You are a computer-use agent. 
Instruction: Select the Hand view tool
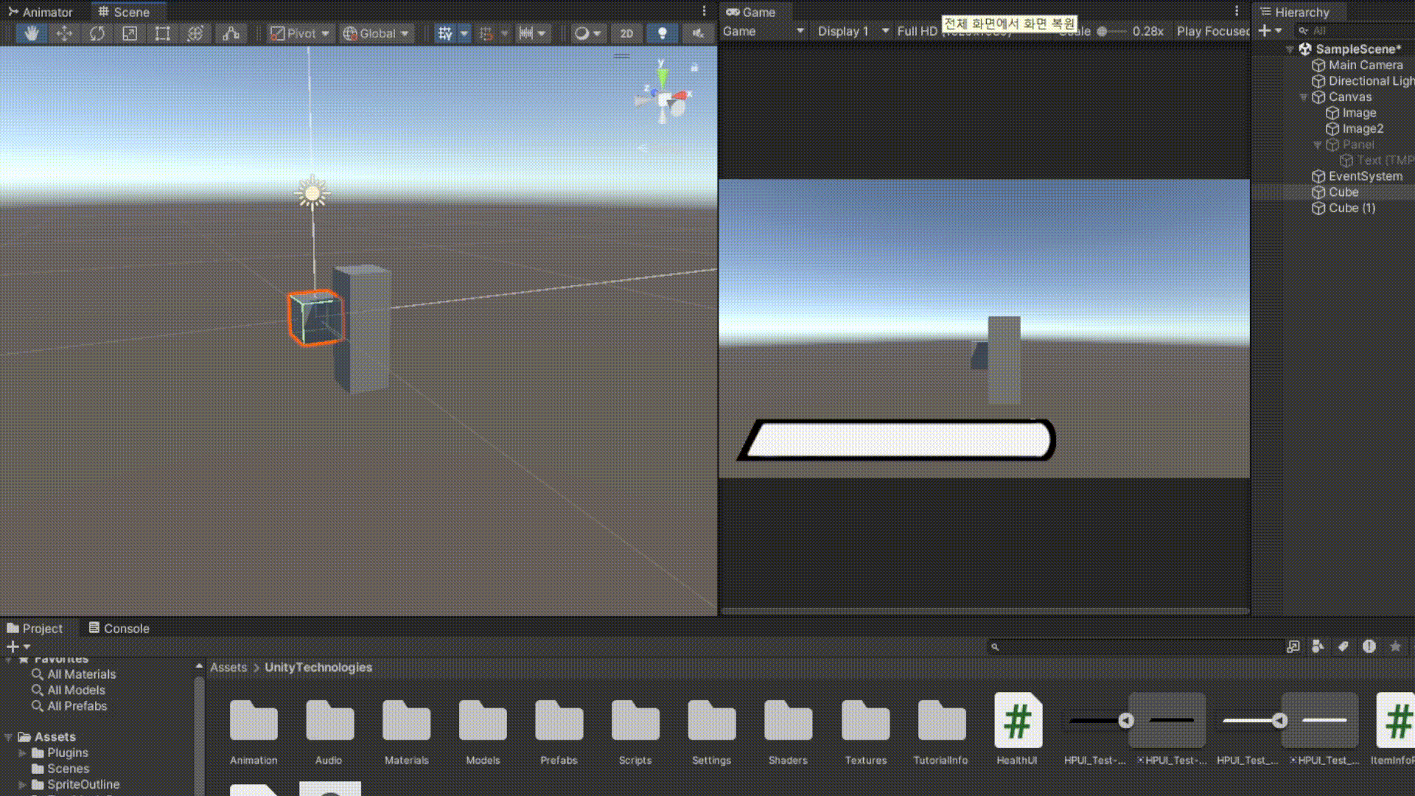(31, 33)
